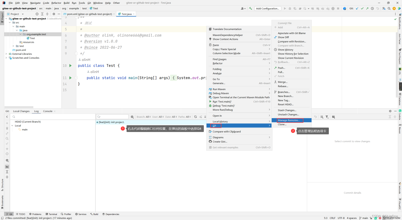Close the Console tab in Git panel
This screenshot has height=220, width=402.
(x=55, y=111)
